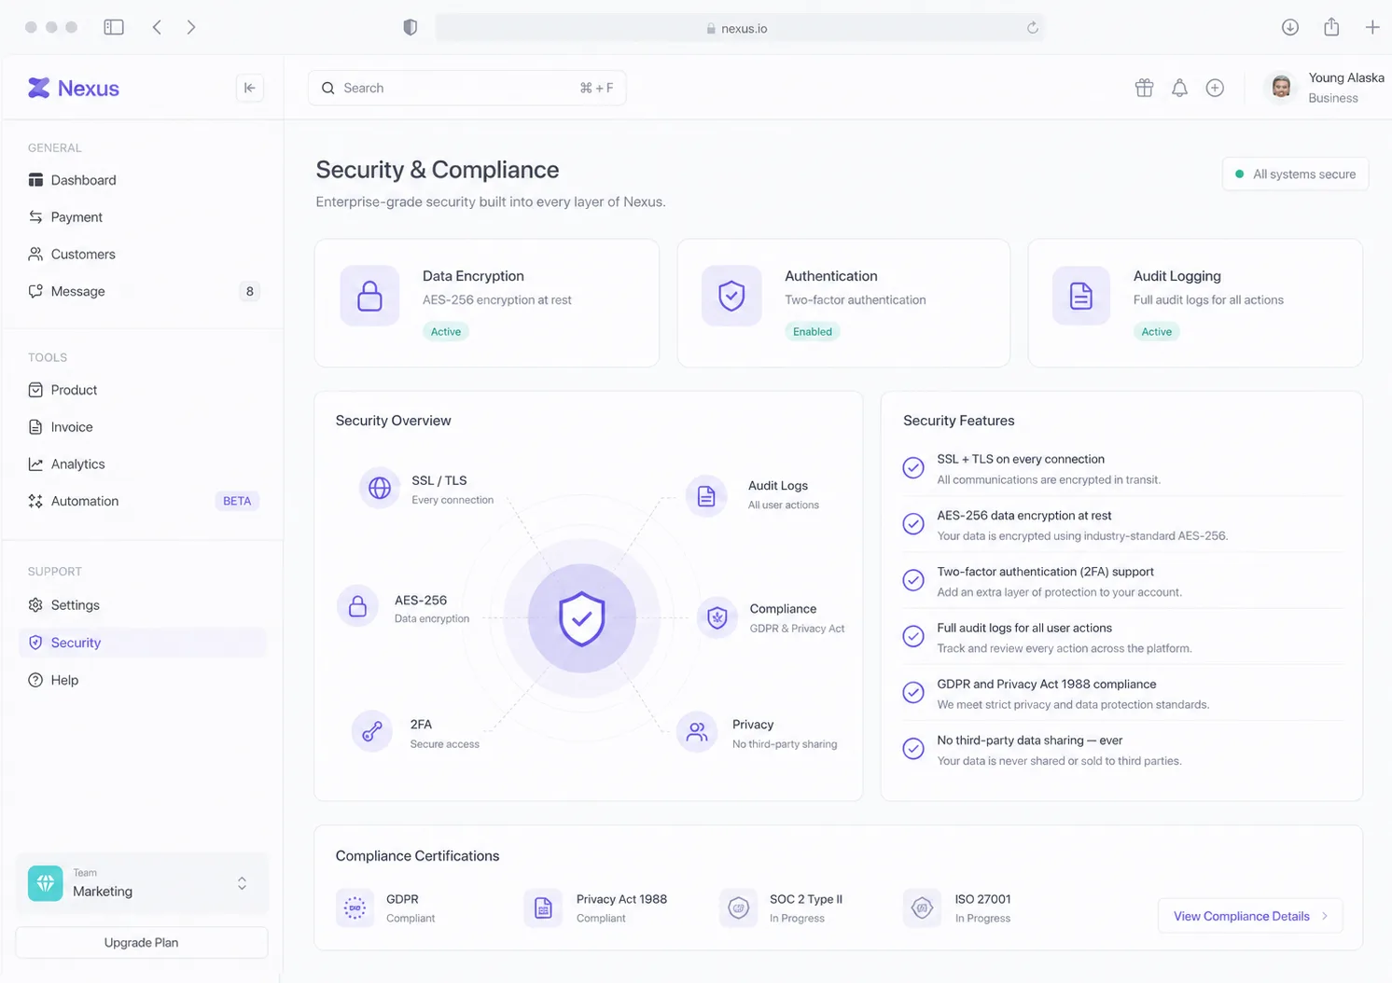Click the GDPR certification icon
The height and width of the screenshot is (983, 1392).
[355, 907]
